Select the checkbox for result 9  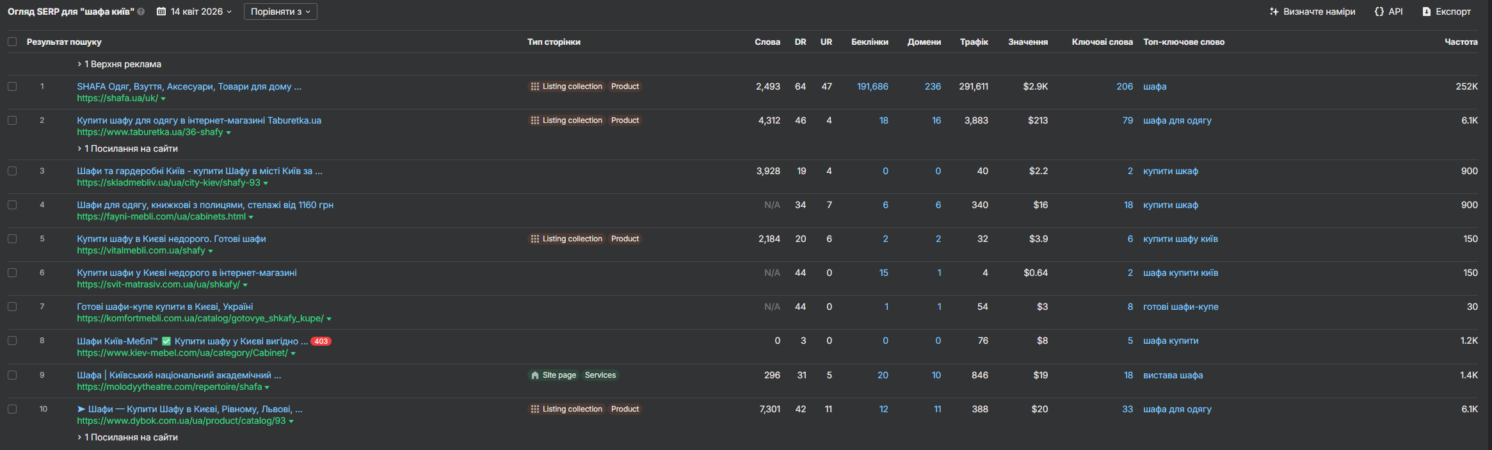coord(12,375)
